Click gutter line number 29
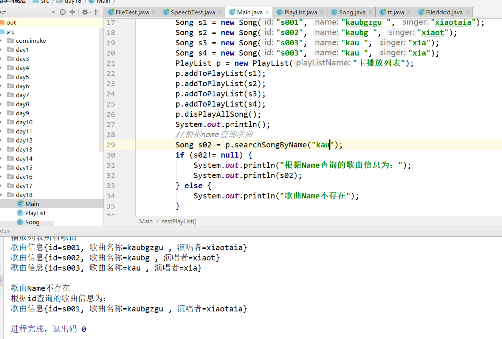 (x=111, y=145)
